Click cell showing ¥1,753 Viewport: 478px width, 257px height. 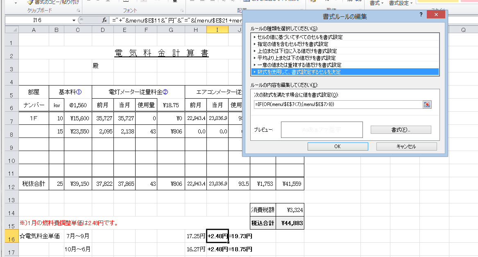[x=263, y=184]
